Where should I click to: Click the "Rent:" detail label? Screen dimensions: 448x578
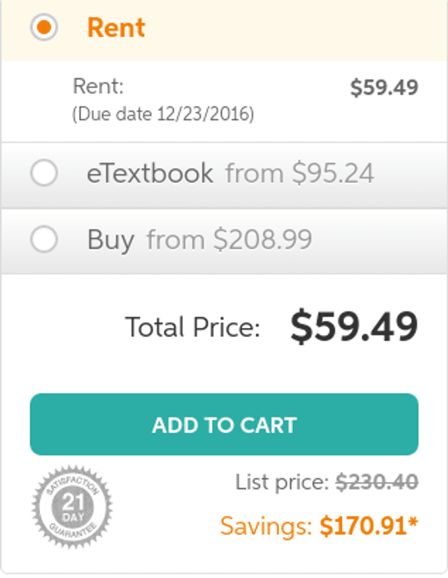tap(98, 86)
